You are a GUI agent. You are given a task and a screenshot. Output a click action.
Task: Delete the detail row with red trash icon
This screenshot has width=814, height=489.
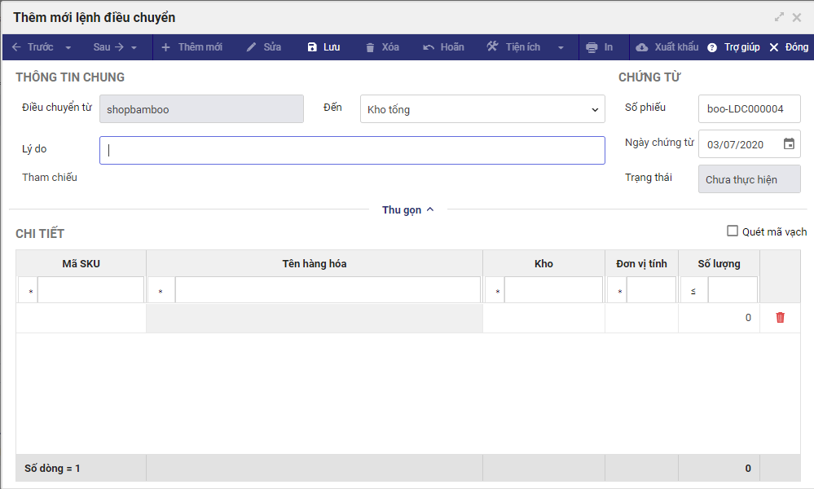(780, 318)
